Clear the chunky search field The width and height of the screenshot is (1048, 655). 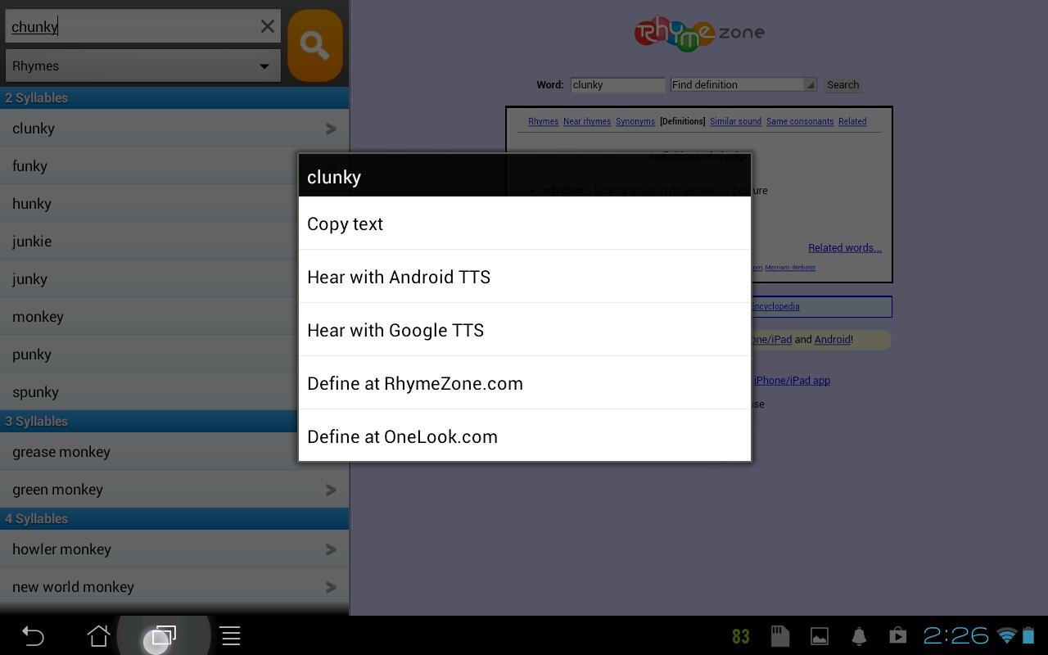click(x=267, y=26)
